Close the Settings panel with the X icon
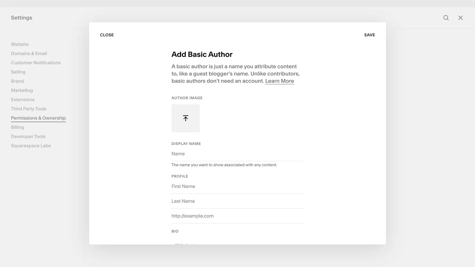 (460, 18)
